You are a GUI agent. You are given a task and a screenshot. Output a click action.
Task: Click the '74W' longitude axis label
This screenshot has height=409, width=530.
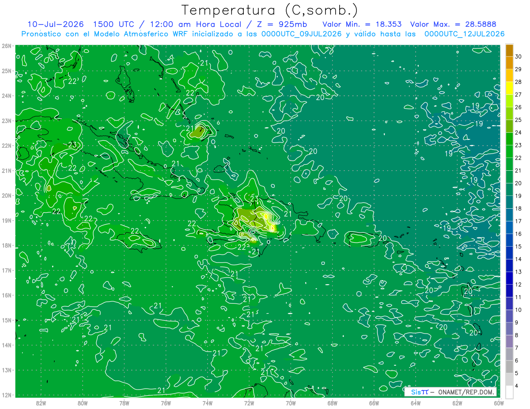pyautogui.click(x=208, y=403)
